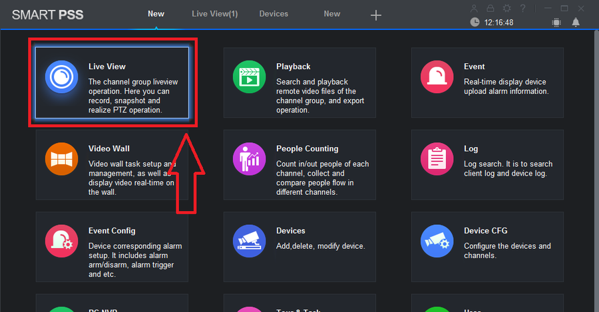Open the Event Config alarm gear icon
Image resolution: width=599 pixels, height=312 pixels.
click(x=61, y=241)
